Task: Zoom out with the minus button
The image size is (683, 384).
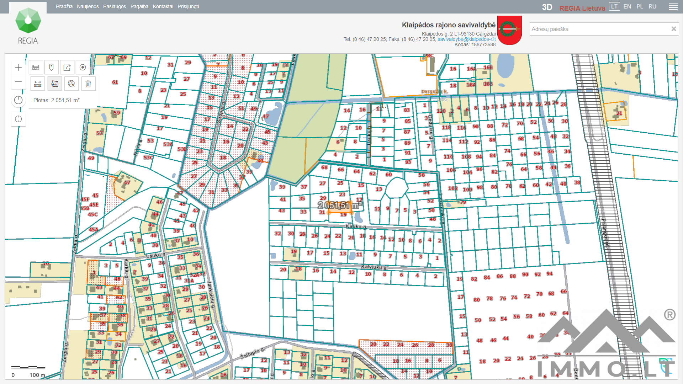Action: click(18, 82)
